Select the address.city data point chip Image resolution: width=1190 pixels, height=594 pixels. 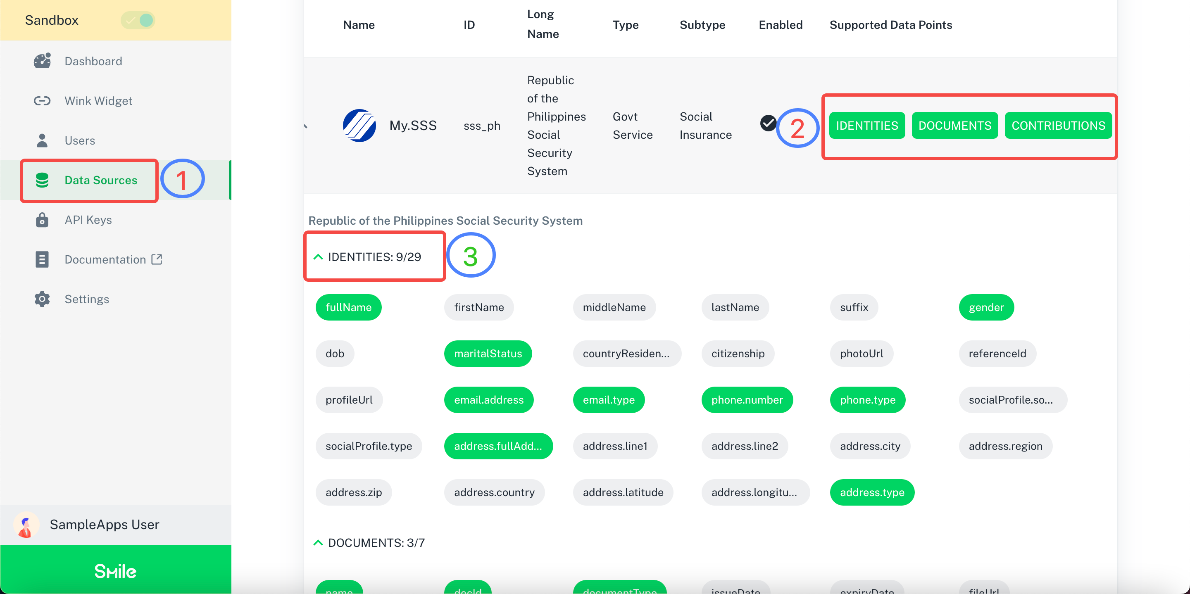coord(870,446)
